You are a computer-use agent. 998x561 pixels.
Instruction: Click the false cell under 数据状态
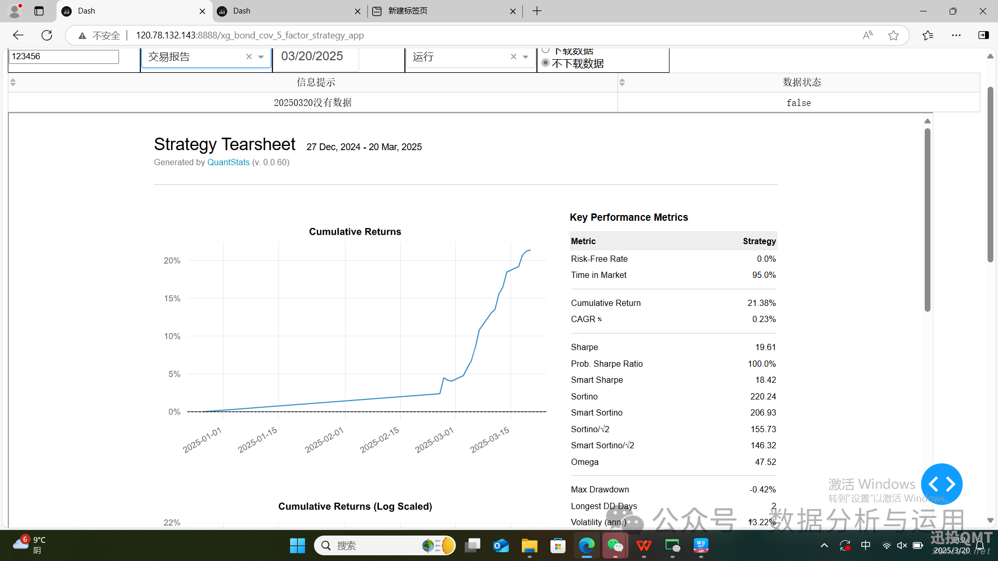click(x=799, y=102)
